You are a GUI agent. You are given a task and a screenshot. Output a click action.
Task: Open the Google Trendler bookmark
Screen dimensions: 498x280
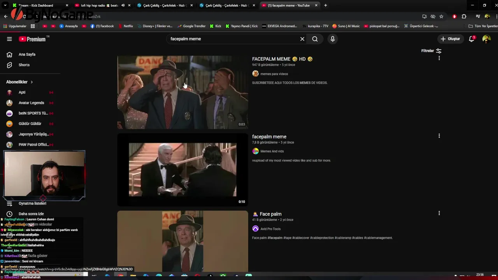pos(191,26)
